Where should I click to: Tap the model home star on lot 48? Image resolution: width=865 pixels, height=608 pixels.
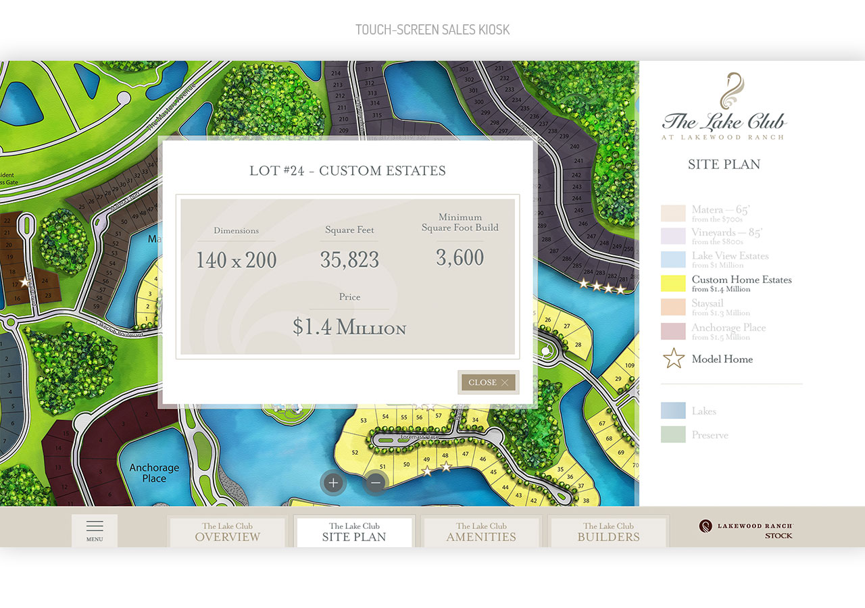coord(445,467)
